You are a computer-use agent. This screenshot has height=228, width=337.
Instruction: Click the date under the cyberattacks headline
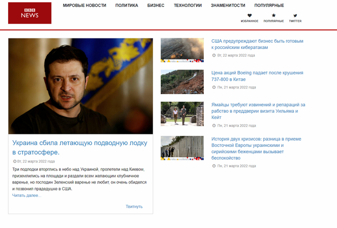click(236, 55)
